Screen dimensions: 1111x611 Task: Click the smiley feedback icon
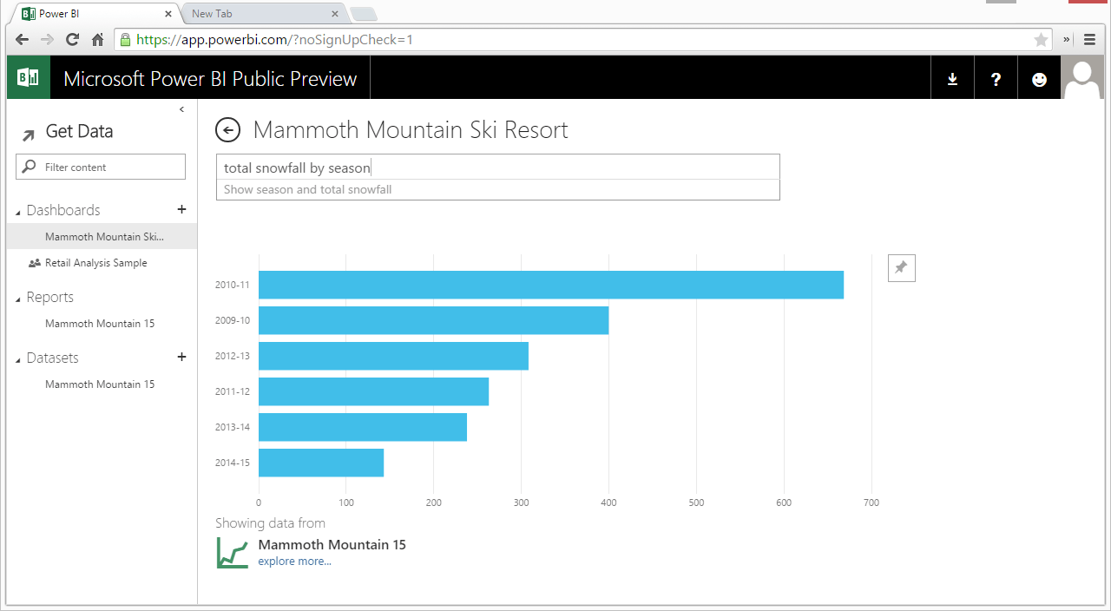[1039, 79]
